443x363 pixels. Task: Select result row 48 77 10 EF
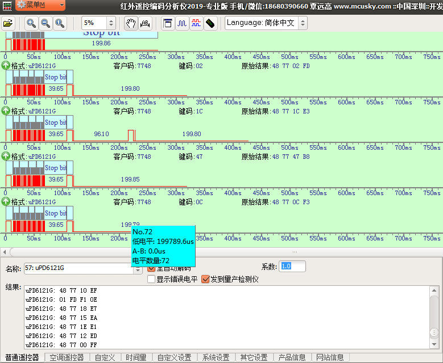tap(61, 290)
